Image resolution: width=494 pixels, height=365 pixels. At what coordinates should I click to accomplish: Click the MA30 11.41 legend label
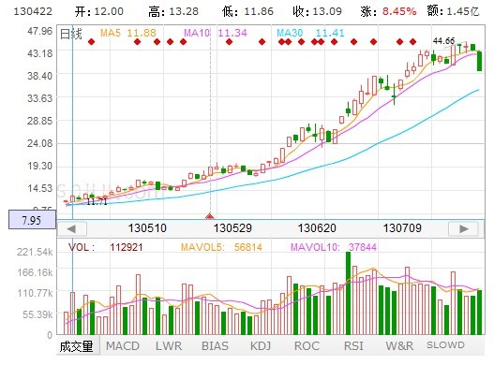click(310, 33)
